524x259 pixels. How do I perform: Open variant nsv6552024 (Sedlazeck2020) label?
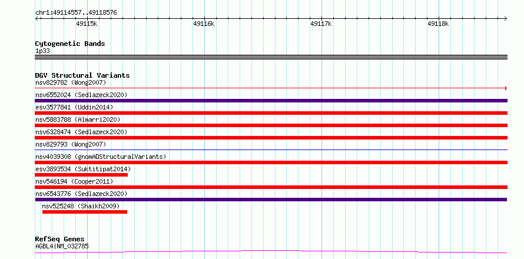[81, 95]
